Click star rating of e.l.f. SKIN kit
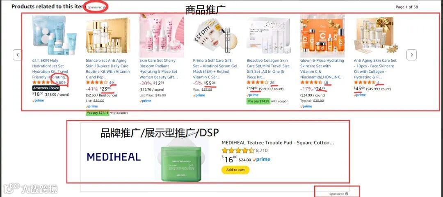 [x=43, y=82]
